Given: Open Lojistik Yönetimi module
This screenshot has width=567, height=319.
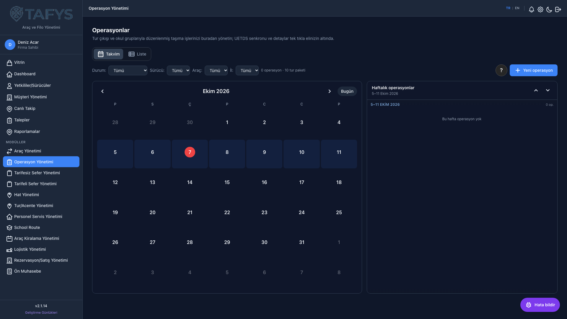Looking at the screenshot, I should [x=41, y=249].
